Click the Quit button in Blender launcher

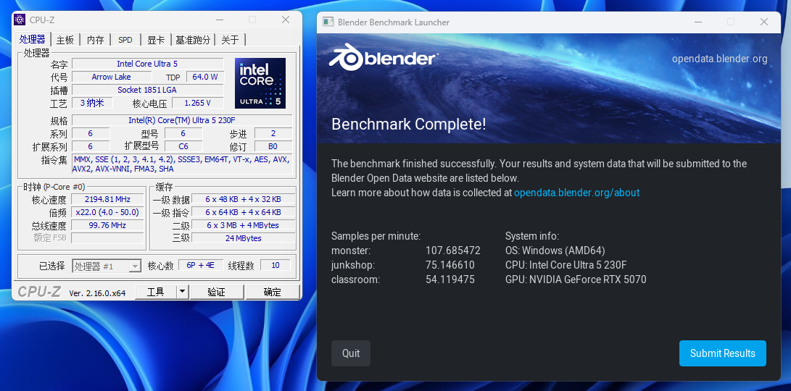coord(351,353)
